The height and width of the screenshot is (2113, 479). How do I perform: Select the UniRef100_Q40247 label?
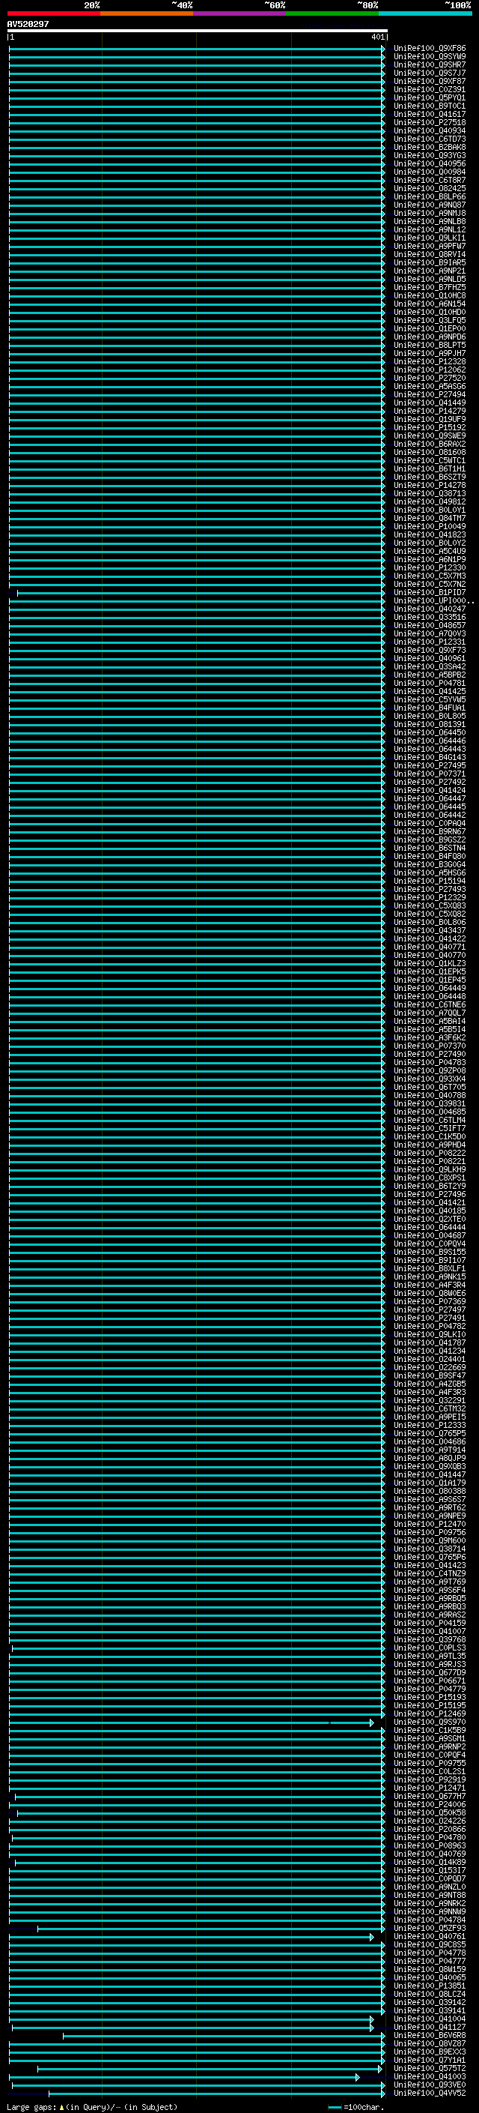[x=430, y=609]
